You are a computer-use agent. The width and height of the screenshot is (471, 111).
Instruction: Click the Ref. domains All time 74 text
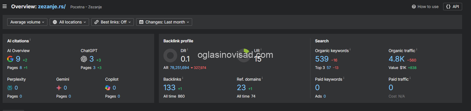pyautogui.click(x=246, y=96)
